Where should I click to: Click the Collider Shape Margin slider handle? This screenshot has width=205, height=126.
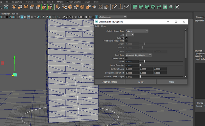click(140, 77)
